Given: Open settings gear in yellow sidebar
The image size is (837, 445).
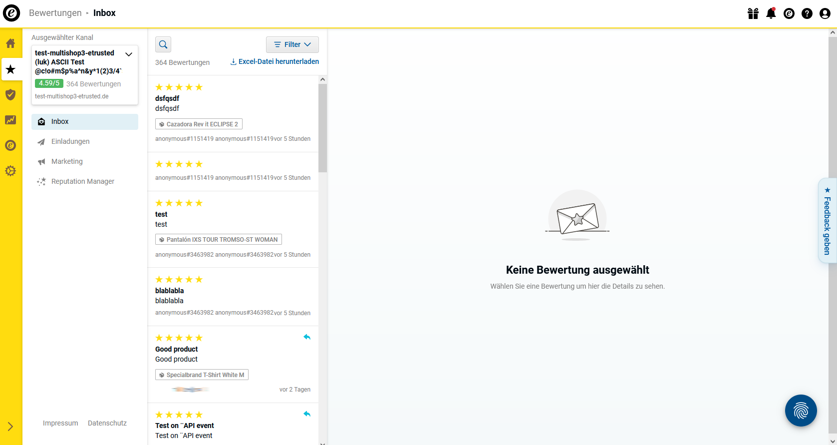Looking at the screenshot, I should point(10,171).
